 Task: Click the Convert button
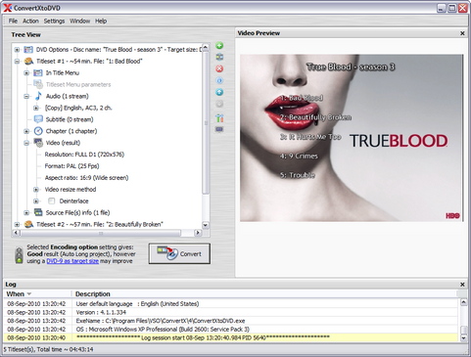pos(179,253)
